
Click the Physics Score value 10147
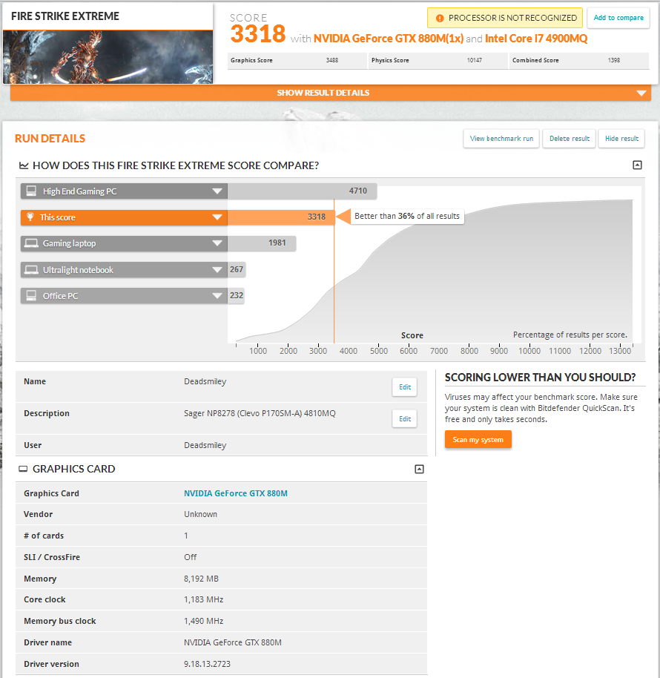[474, 60]
